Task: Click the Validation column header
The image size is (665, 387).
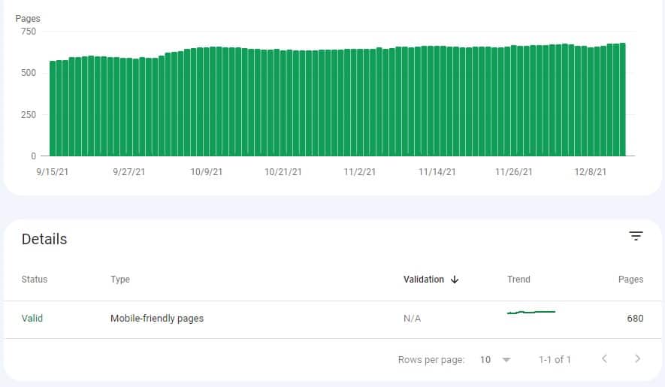Action: tap(423, 280)
